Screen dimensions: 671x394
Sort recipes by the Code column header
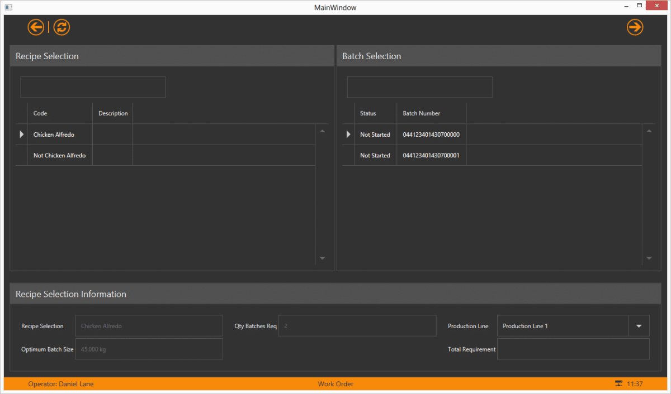(40, 113)
